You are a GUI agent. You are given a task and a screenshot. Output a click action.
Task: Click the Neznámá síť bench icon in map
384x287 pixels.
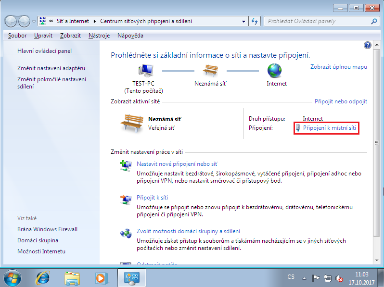[x=210, y=71]
